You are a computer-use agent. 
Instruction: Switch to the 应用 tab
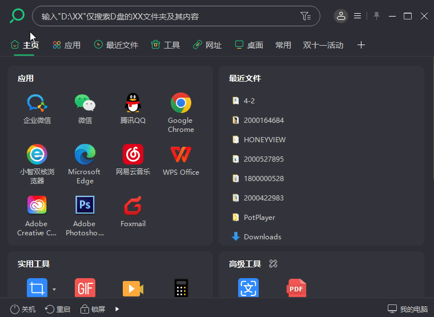pos(67,45)
